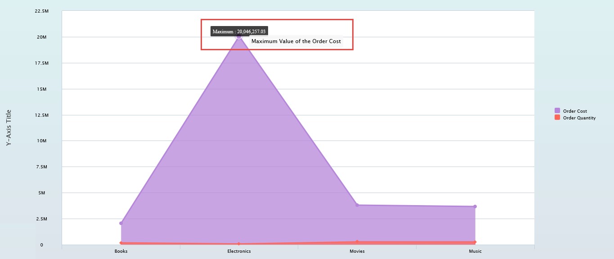This screenshot has height=259, width=614.
Task: Click the Order Cost peak marker at Electronics
Action: (239, 36)
